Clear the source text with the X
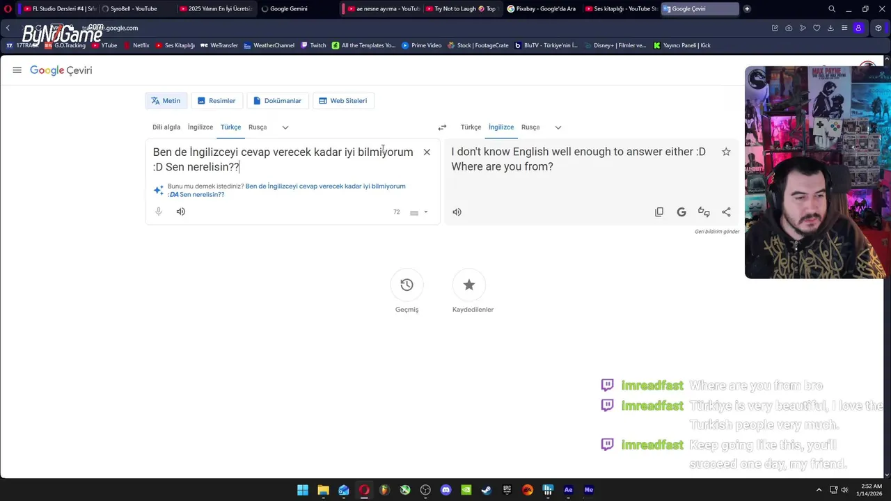Screen dimensions: 891x501 (427, 152)
